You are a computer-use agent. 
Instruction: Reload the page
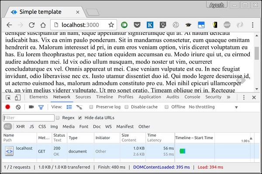[x=31, y=25]
